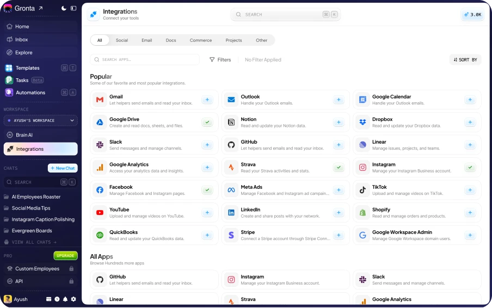Select the All tab
This screenshot has width=492, height=308.
click(100, 40)
